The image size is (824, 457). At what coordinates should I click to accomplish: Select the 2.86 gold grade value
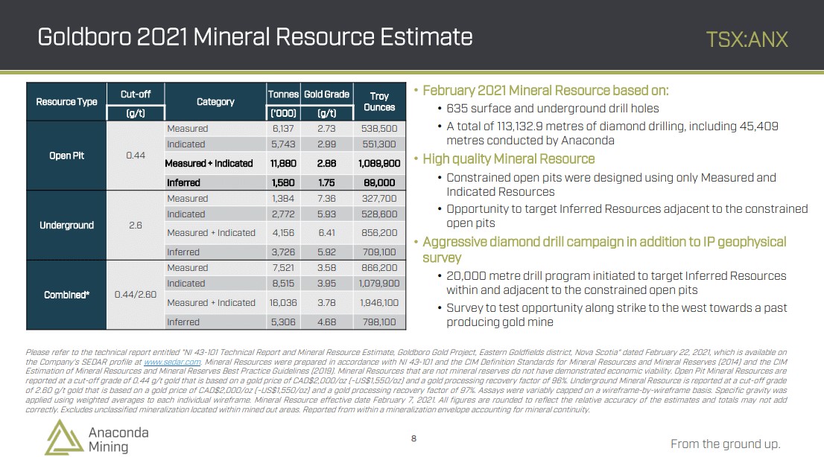327,163
